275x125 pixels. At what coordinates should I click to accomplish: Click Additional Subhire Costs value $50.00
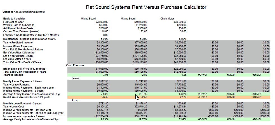pos(182,28)
